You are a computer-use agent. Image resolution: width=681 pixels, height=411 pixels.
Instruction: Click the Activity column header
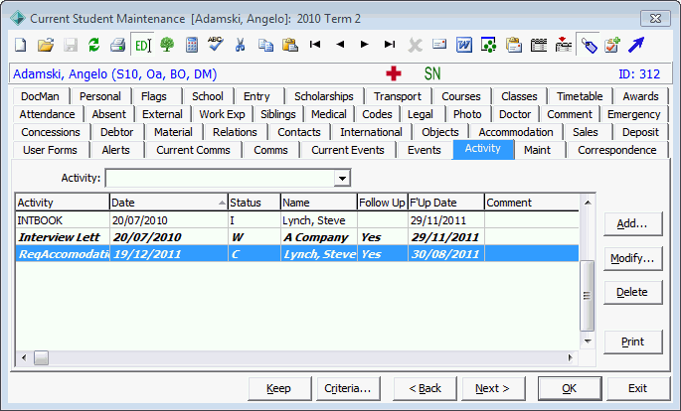tap(63, 203)
